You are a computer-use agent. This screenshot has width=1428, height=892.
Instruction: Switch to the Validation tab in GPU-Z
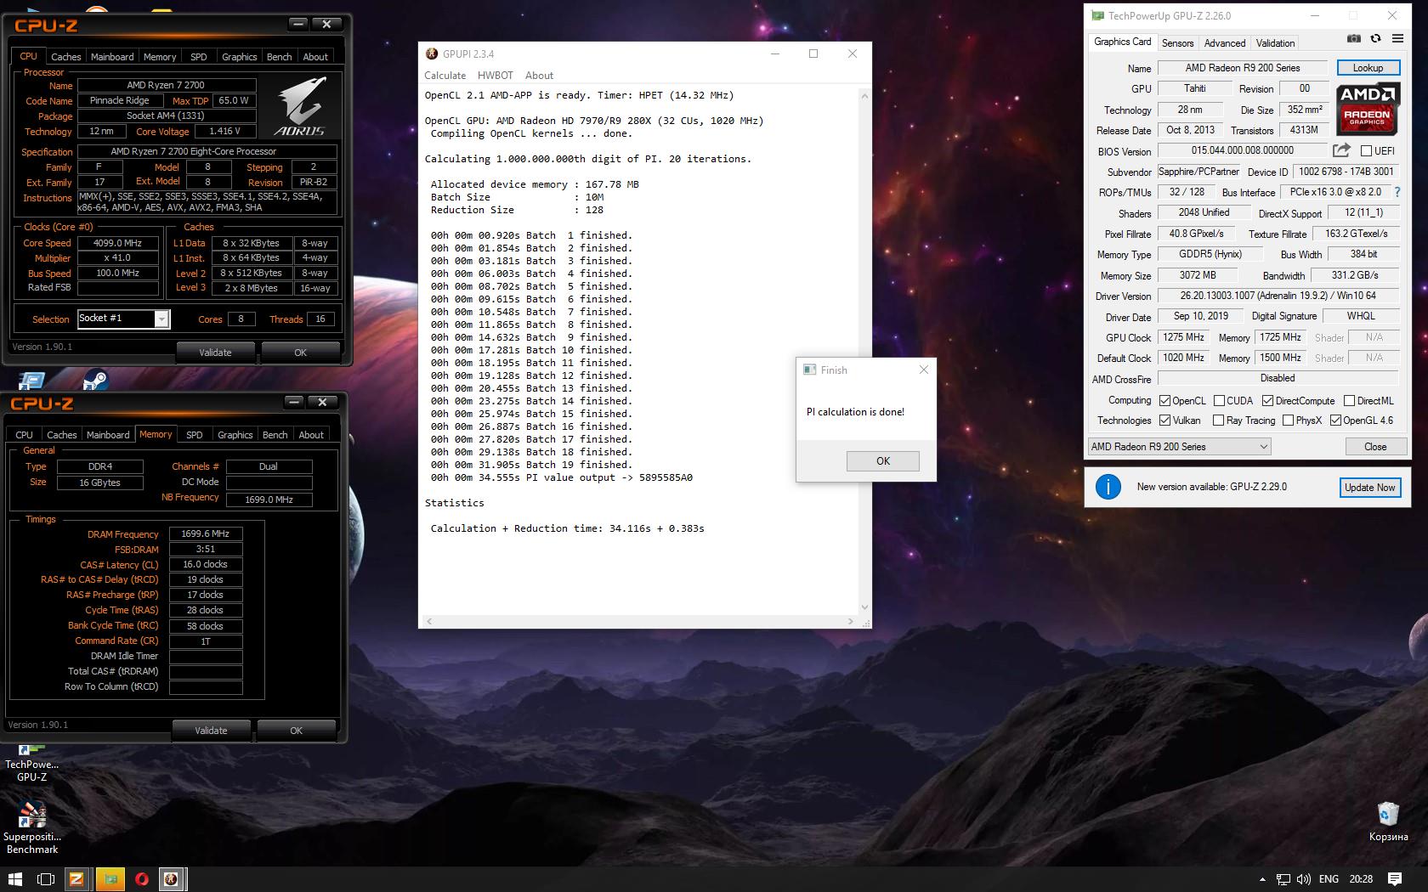coord(1275,42)
